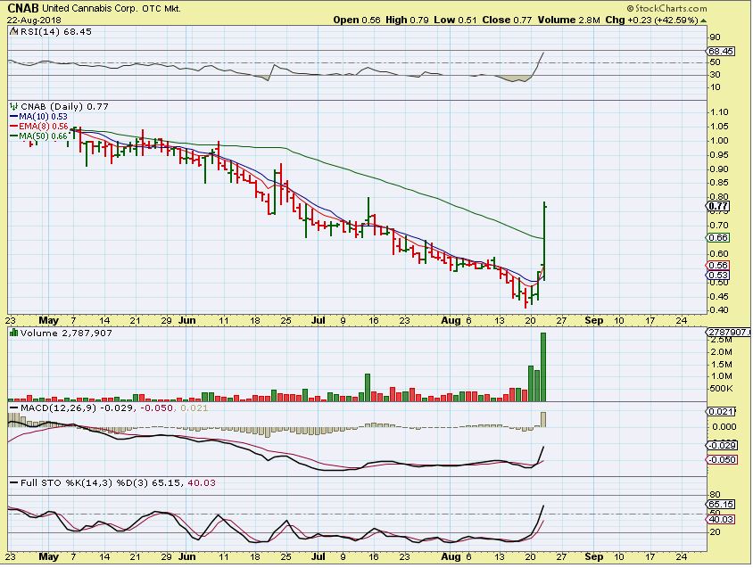Click the line icon before MACD label
Screen dimensions: 753x568
tap(14, 408)
